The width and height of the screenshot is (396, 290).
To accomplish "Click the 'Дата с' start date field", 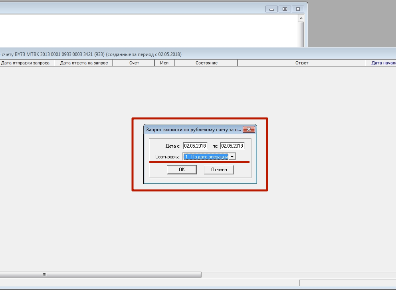I will [x=195, y=146].
